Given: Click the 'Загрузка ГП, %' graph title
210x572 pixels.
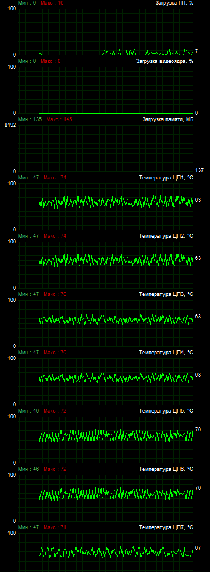Looking at the screenshot, I should 174,2.
